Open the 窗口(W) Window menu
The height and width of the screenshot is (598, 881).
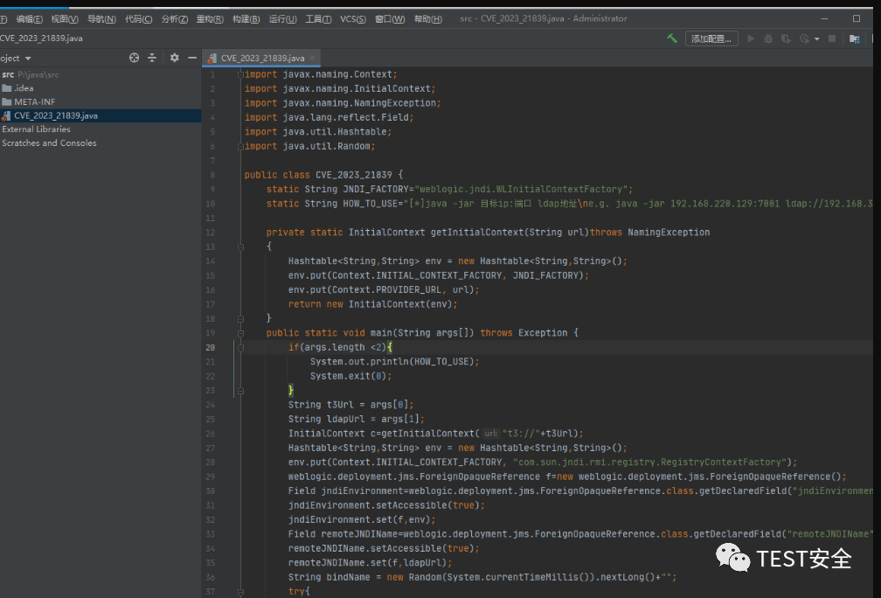[390, 19]
